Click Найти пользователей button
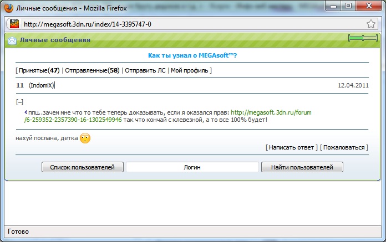 pos(302,167)
